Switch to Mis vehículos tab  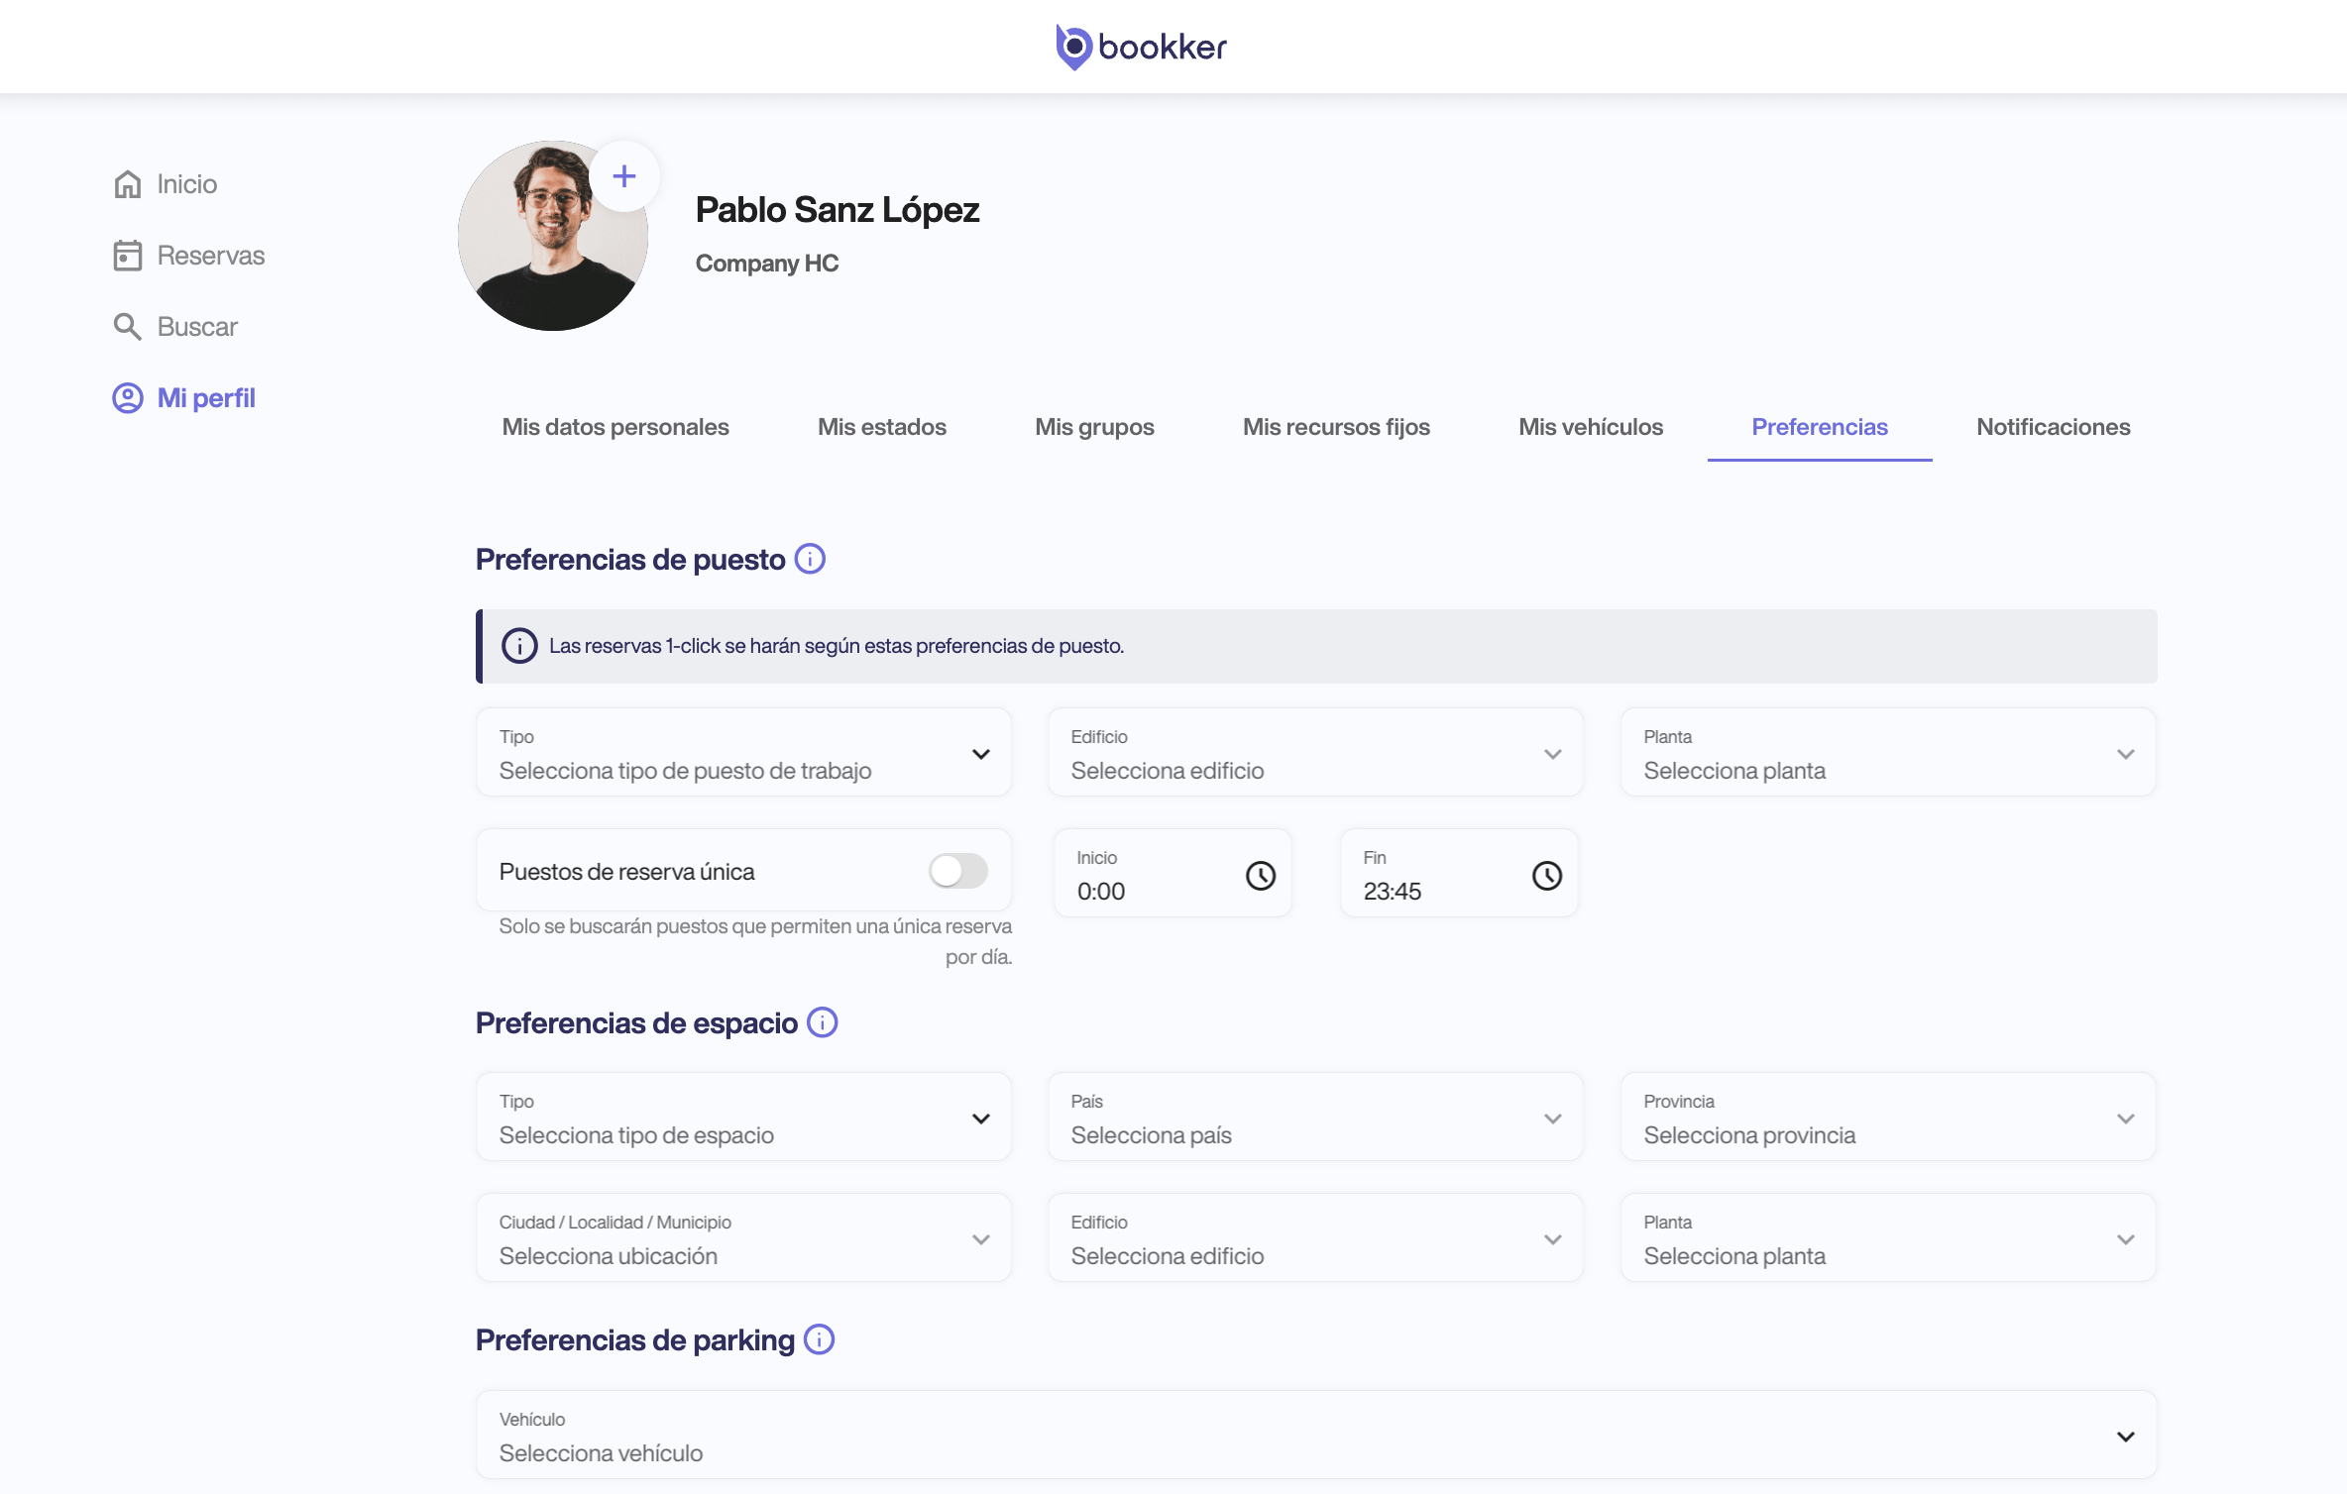[1590, 427]
